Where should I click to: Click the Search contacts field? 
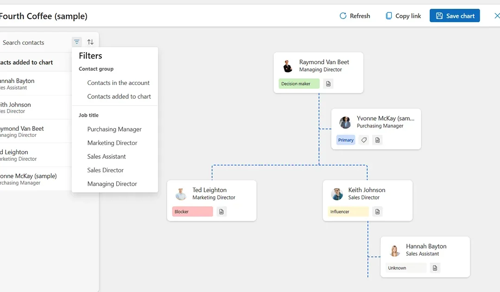tap(35, 43)
